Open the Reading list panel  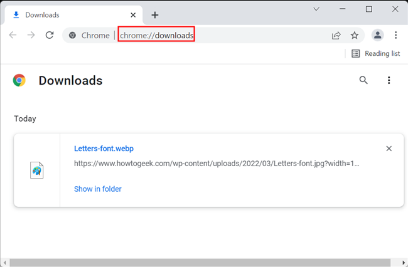(376, 53)
